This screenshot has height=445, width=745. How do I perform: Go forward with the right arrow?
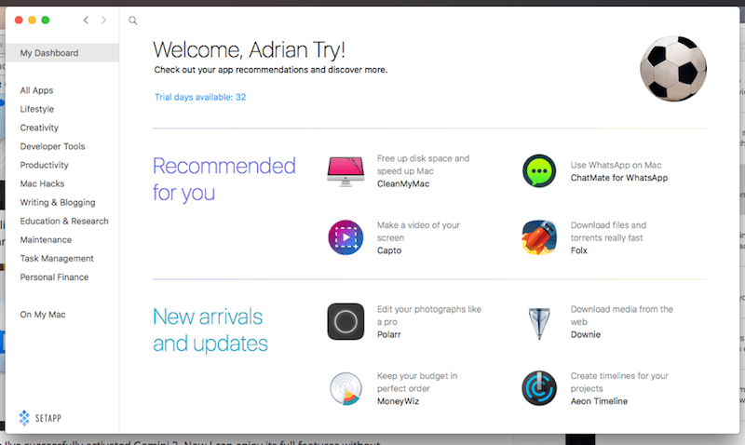[103, 20]
